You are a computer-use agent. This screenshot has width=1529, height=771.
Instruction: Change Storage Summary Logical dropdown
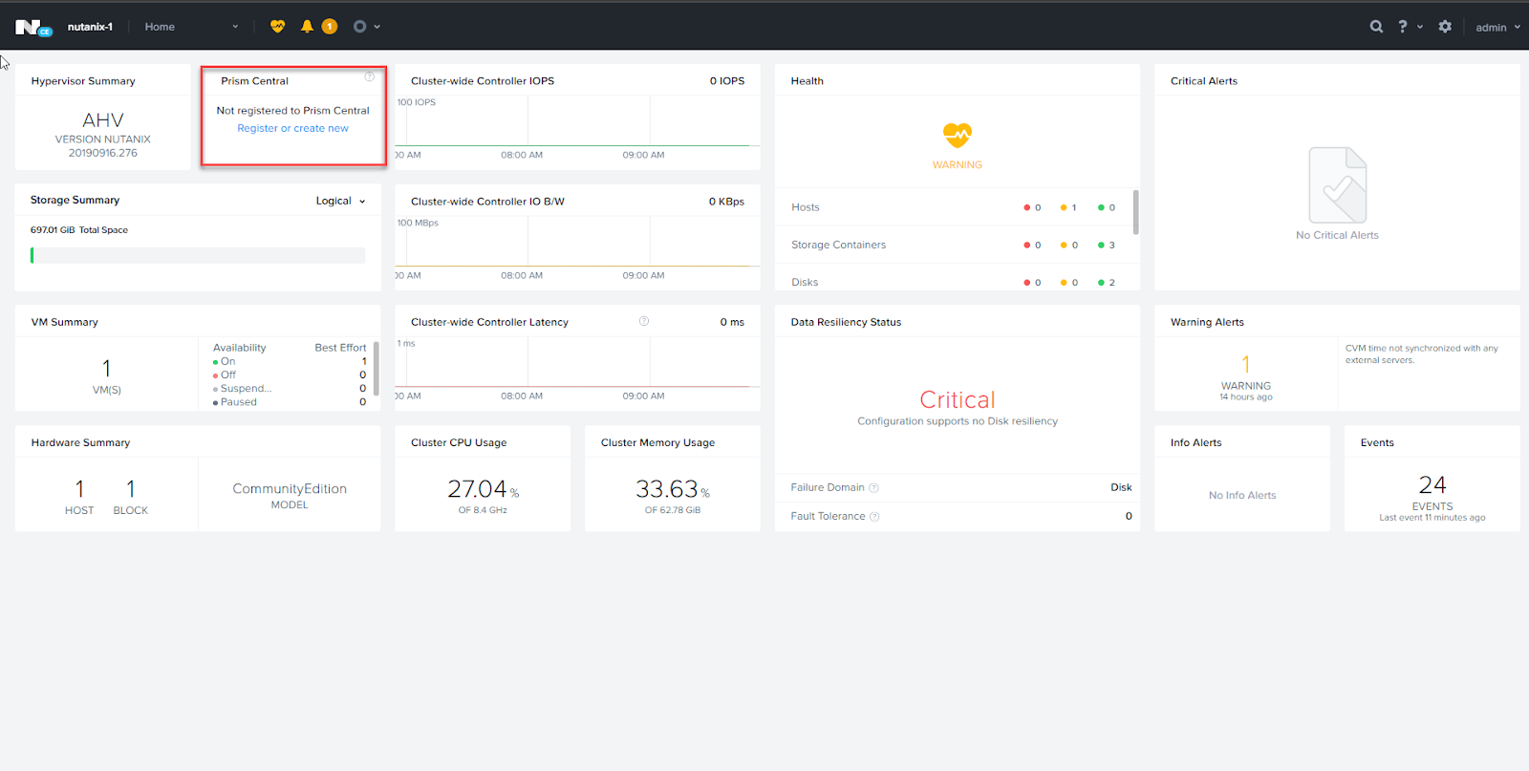click(341, 201)
